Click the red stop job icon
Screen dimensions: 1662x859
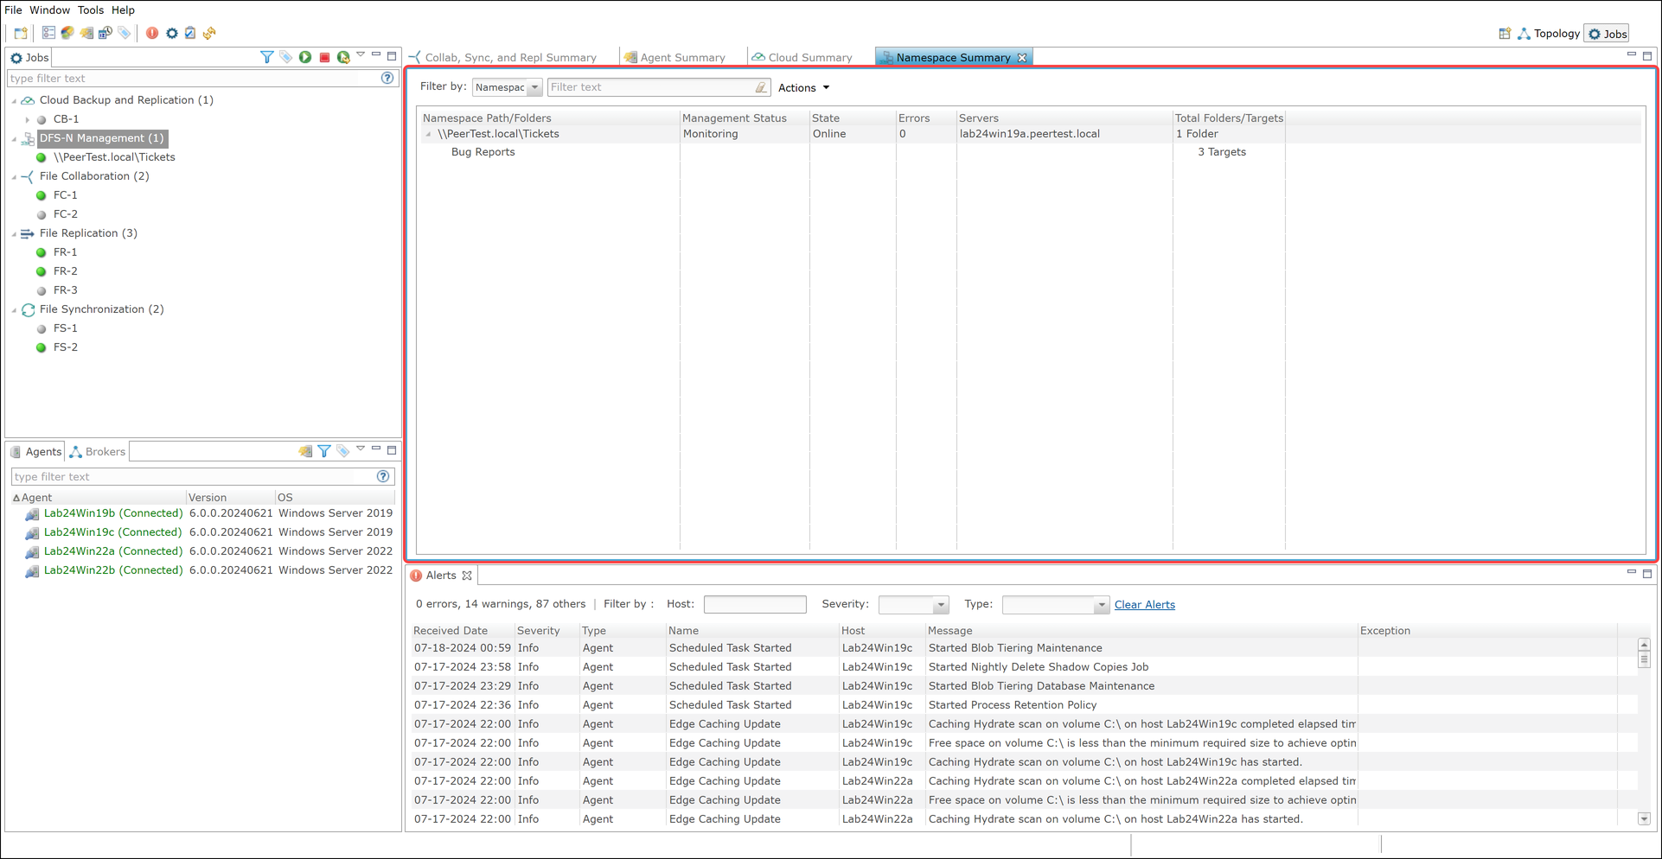(x=324, y=57)
